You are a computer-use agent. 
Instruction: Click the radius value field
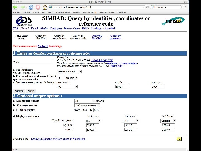point(60,78)
